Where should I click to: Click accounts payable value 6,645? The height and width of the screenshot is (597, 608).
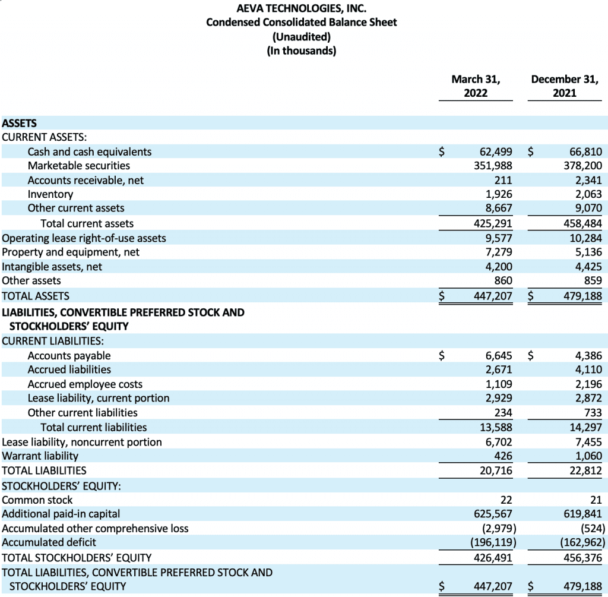coord(499,356)
